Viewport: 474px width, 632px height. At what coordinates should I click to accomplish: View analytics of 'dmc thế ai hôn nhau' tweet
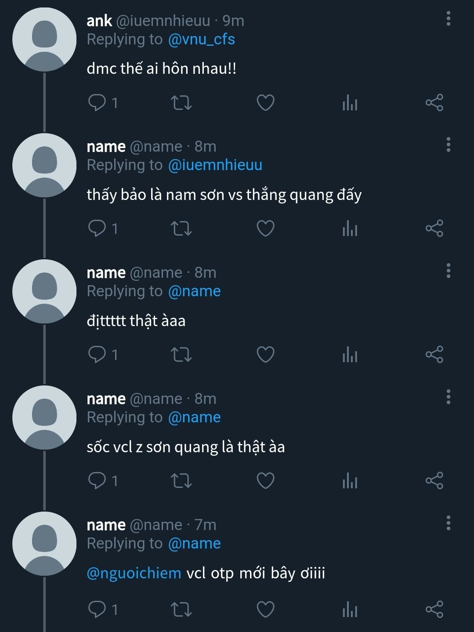350,103
